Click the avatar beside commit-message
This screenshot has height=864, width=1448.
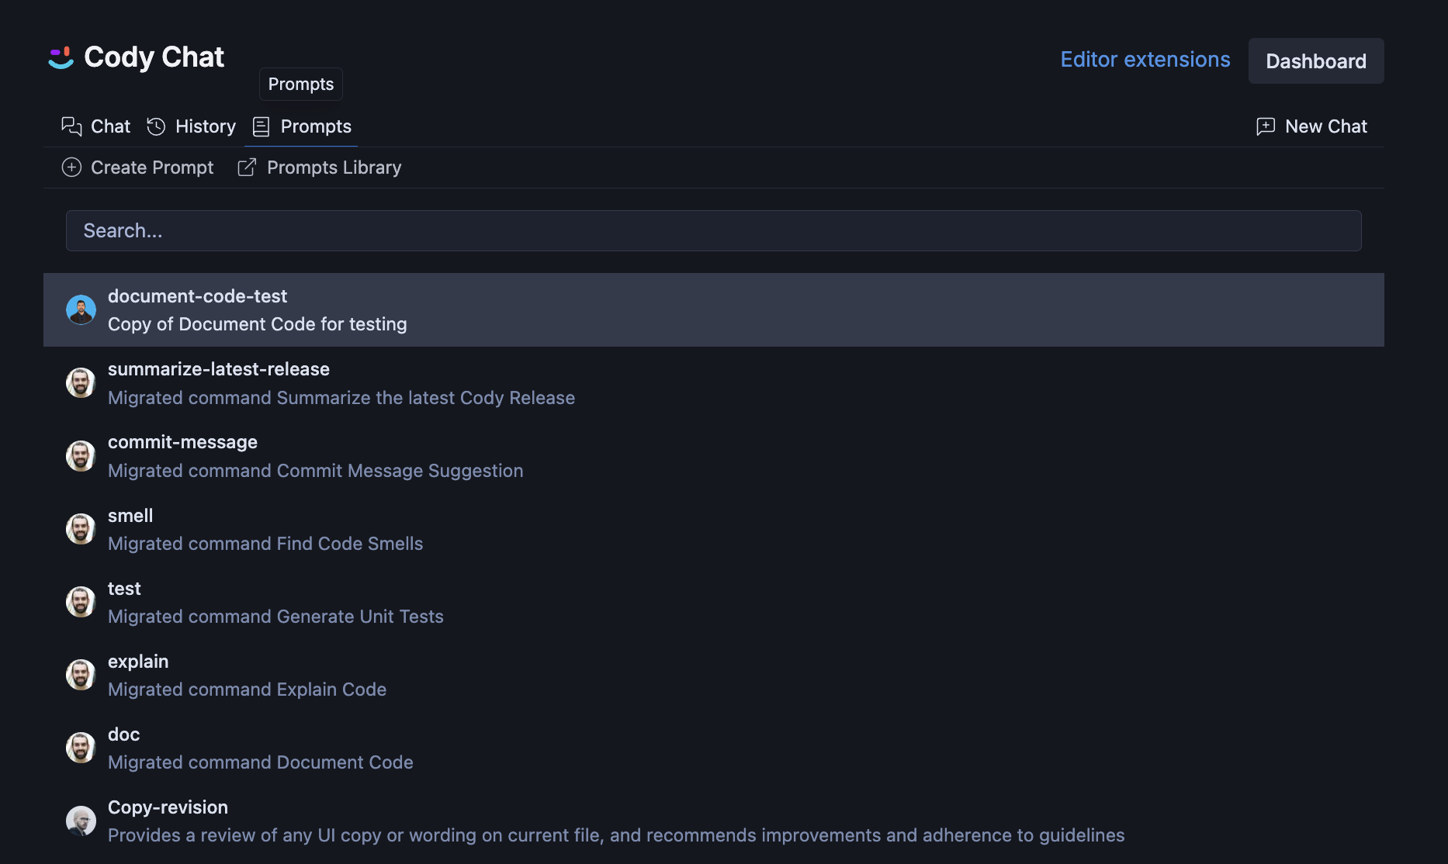click(81, 456)
